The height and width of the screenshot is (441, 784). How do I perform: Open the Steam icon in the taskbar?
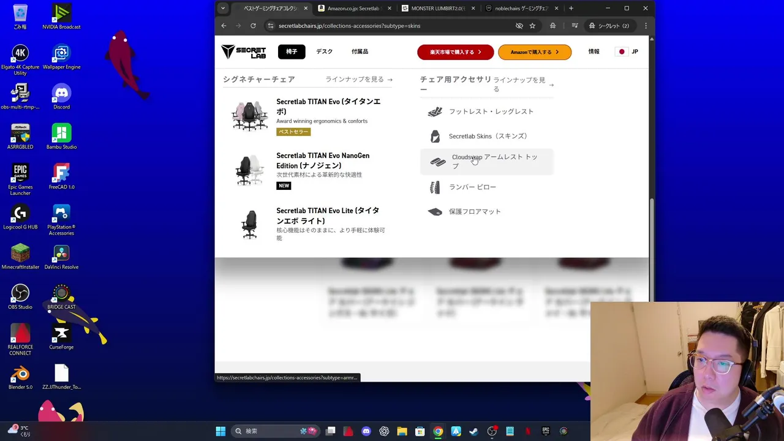click(473, 431)
